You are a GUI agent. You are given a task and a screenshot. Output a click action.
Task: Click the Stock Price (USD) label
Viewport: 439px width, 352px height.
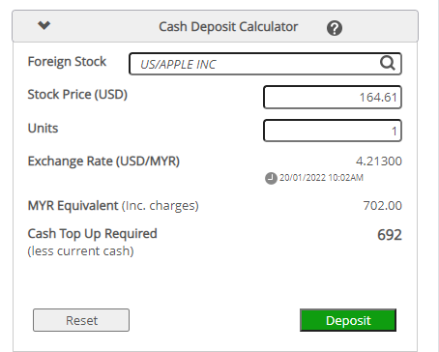tap(77, 95)
